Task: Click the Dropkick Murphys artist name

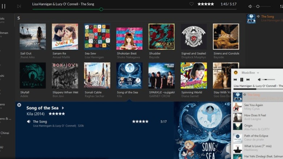Action: [x=193, y=57]
